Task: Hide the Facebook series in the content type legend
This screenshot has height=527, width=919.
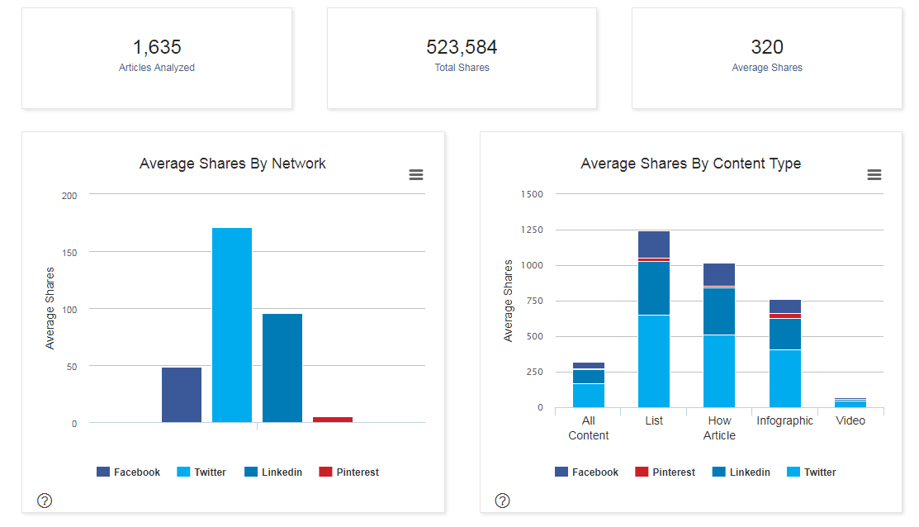Action: click(588, 472)
